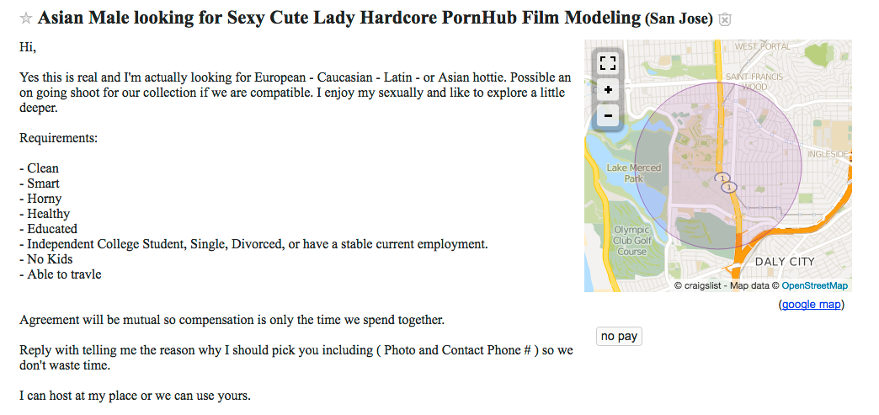This screenshot has width=879, height=415.
Task: Expand the map to fullscreen view
Action: point(608,63)
